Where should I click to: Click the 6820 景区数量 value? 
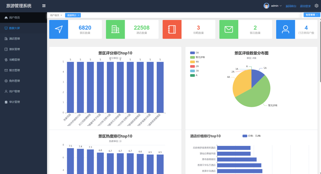point(85,27)
